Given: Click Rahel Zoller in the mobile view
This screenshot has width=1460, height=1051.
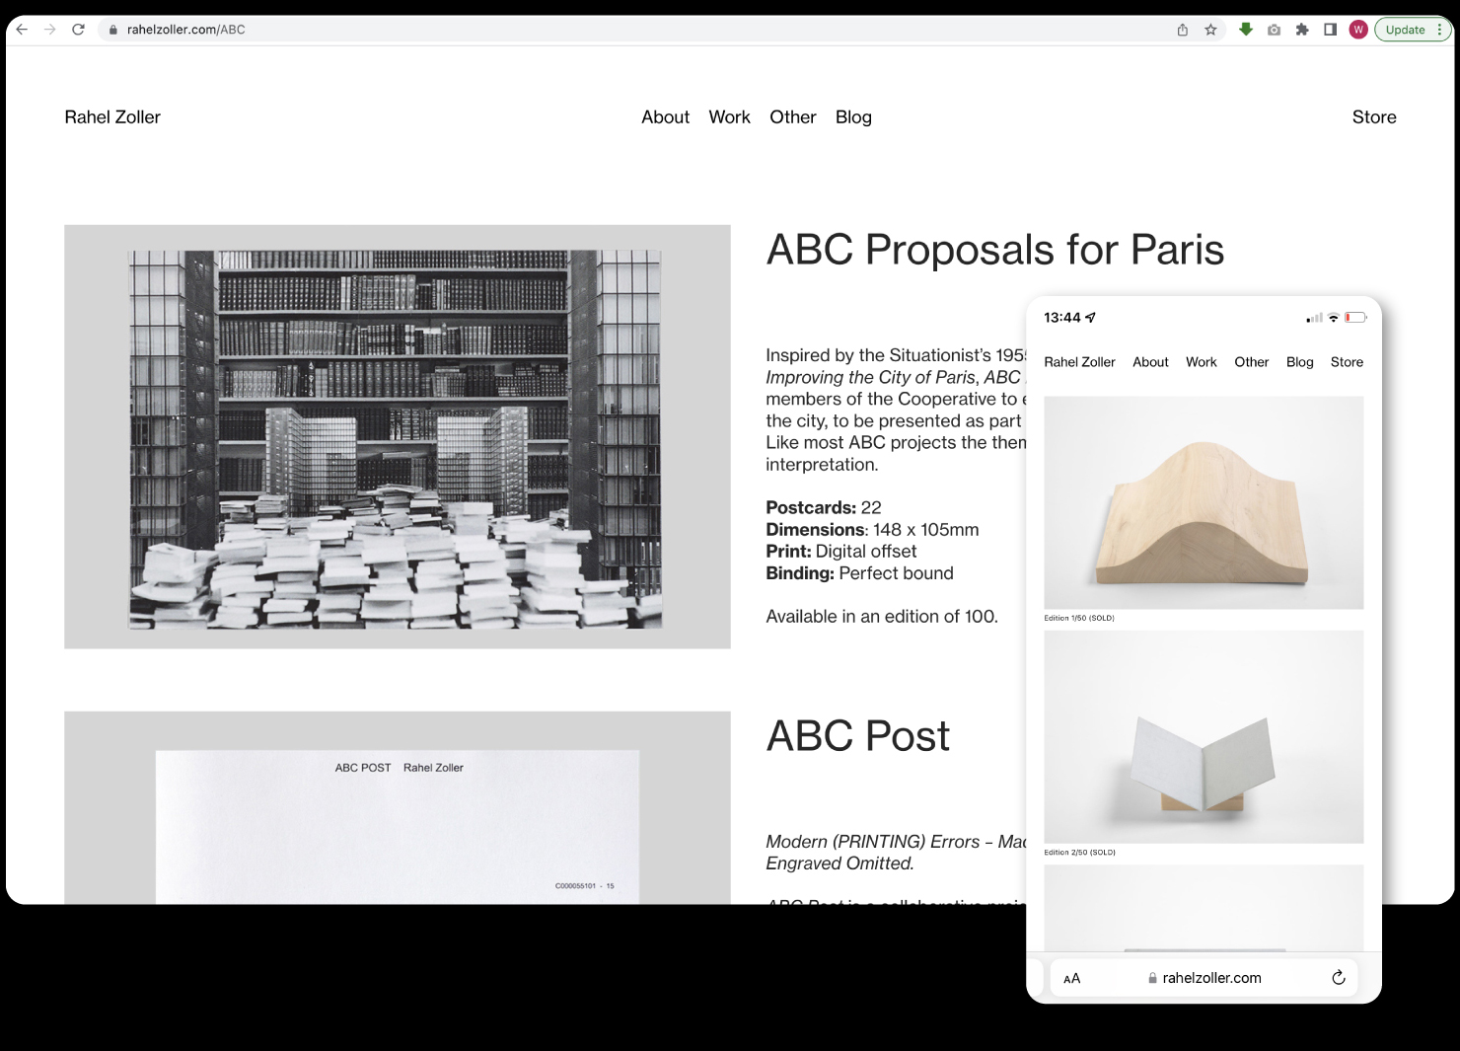Looking at the screenshot, I should [1079, 362].
